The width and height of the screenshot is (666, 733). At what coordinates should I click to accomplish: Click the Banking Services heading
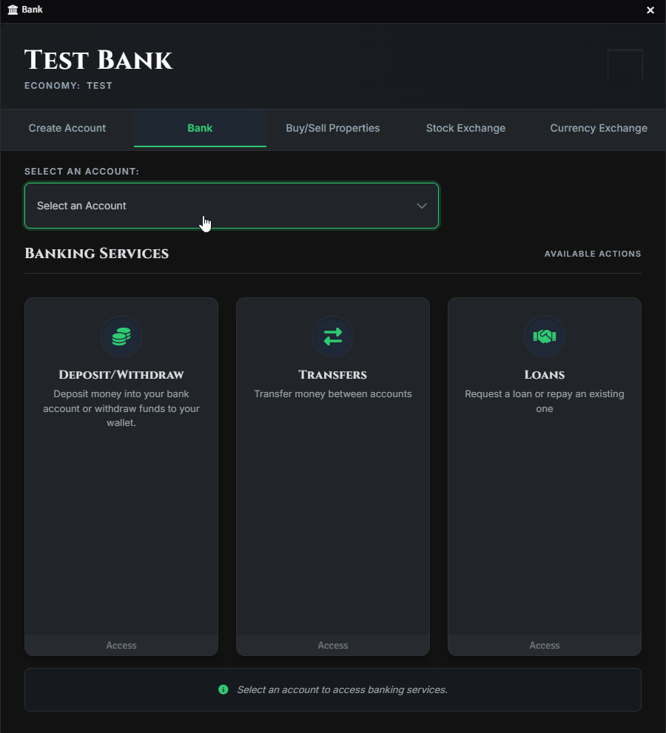(x=96, y=254)
